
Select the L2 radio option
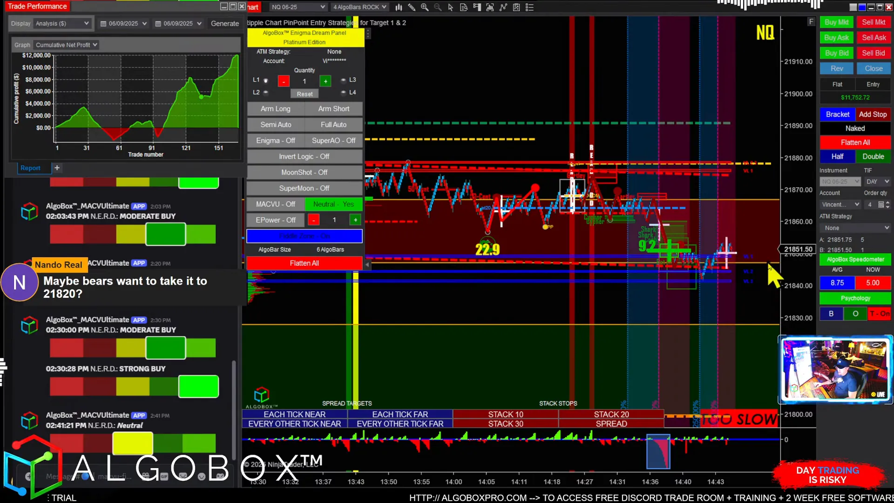click(266, 93)
